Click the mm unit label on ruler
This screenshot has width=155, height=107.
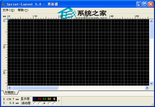tap(5, 16)
